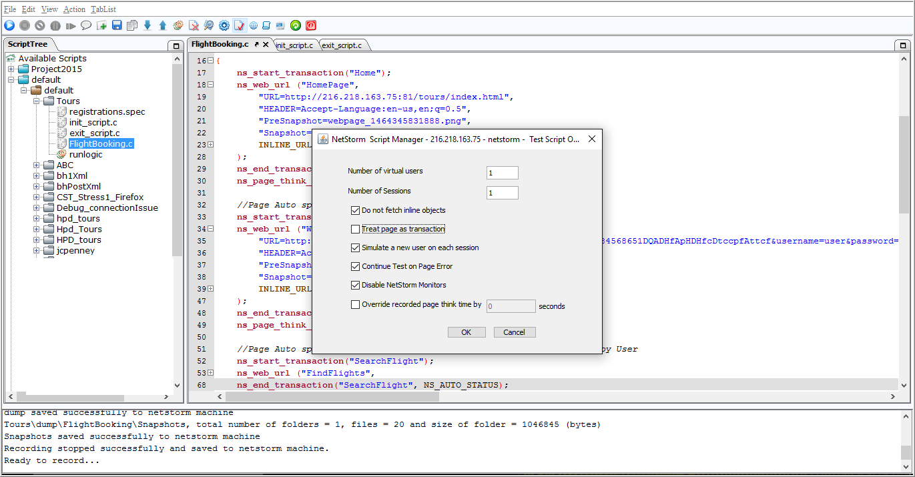Toggle Disable NetStorm Monitors checkbox
Screen dimensions: 915x477
pyautogui.click(x=355, y=285)
